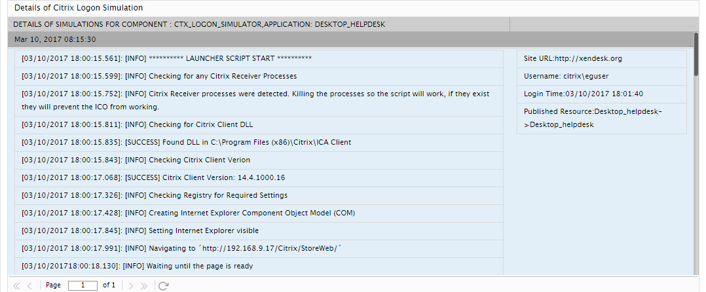Jump to last page icon

point(144,285)
